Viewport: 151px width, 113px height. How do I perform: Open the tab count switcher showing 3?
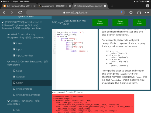coord(147,6)
